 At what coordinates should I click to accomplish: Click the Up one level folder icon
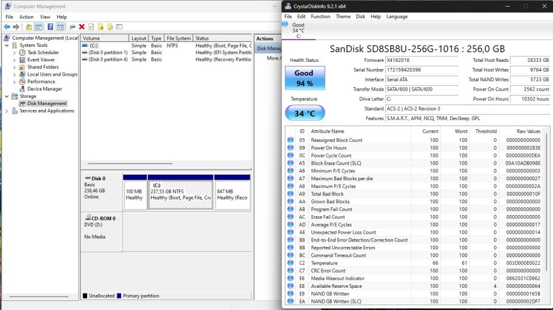[29, 27]
